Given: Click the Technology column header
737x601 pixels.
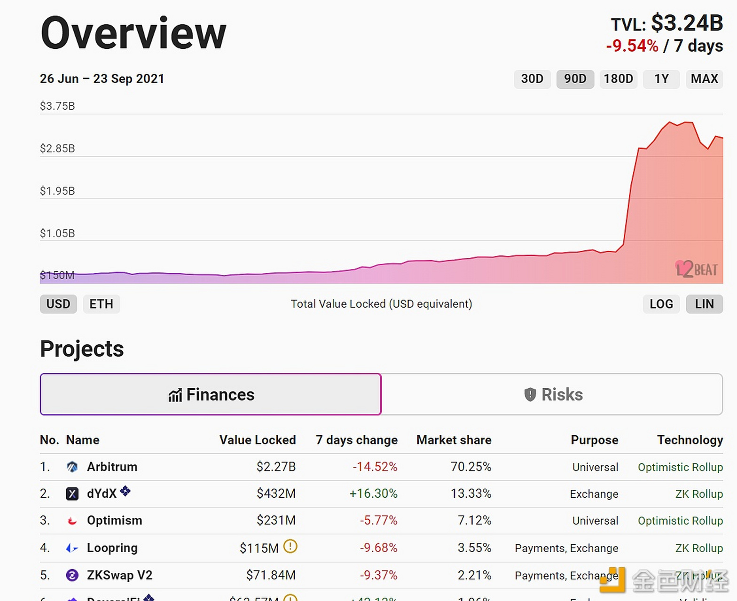Looking at the screenshot, I should 690,440.
